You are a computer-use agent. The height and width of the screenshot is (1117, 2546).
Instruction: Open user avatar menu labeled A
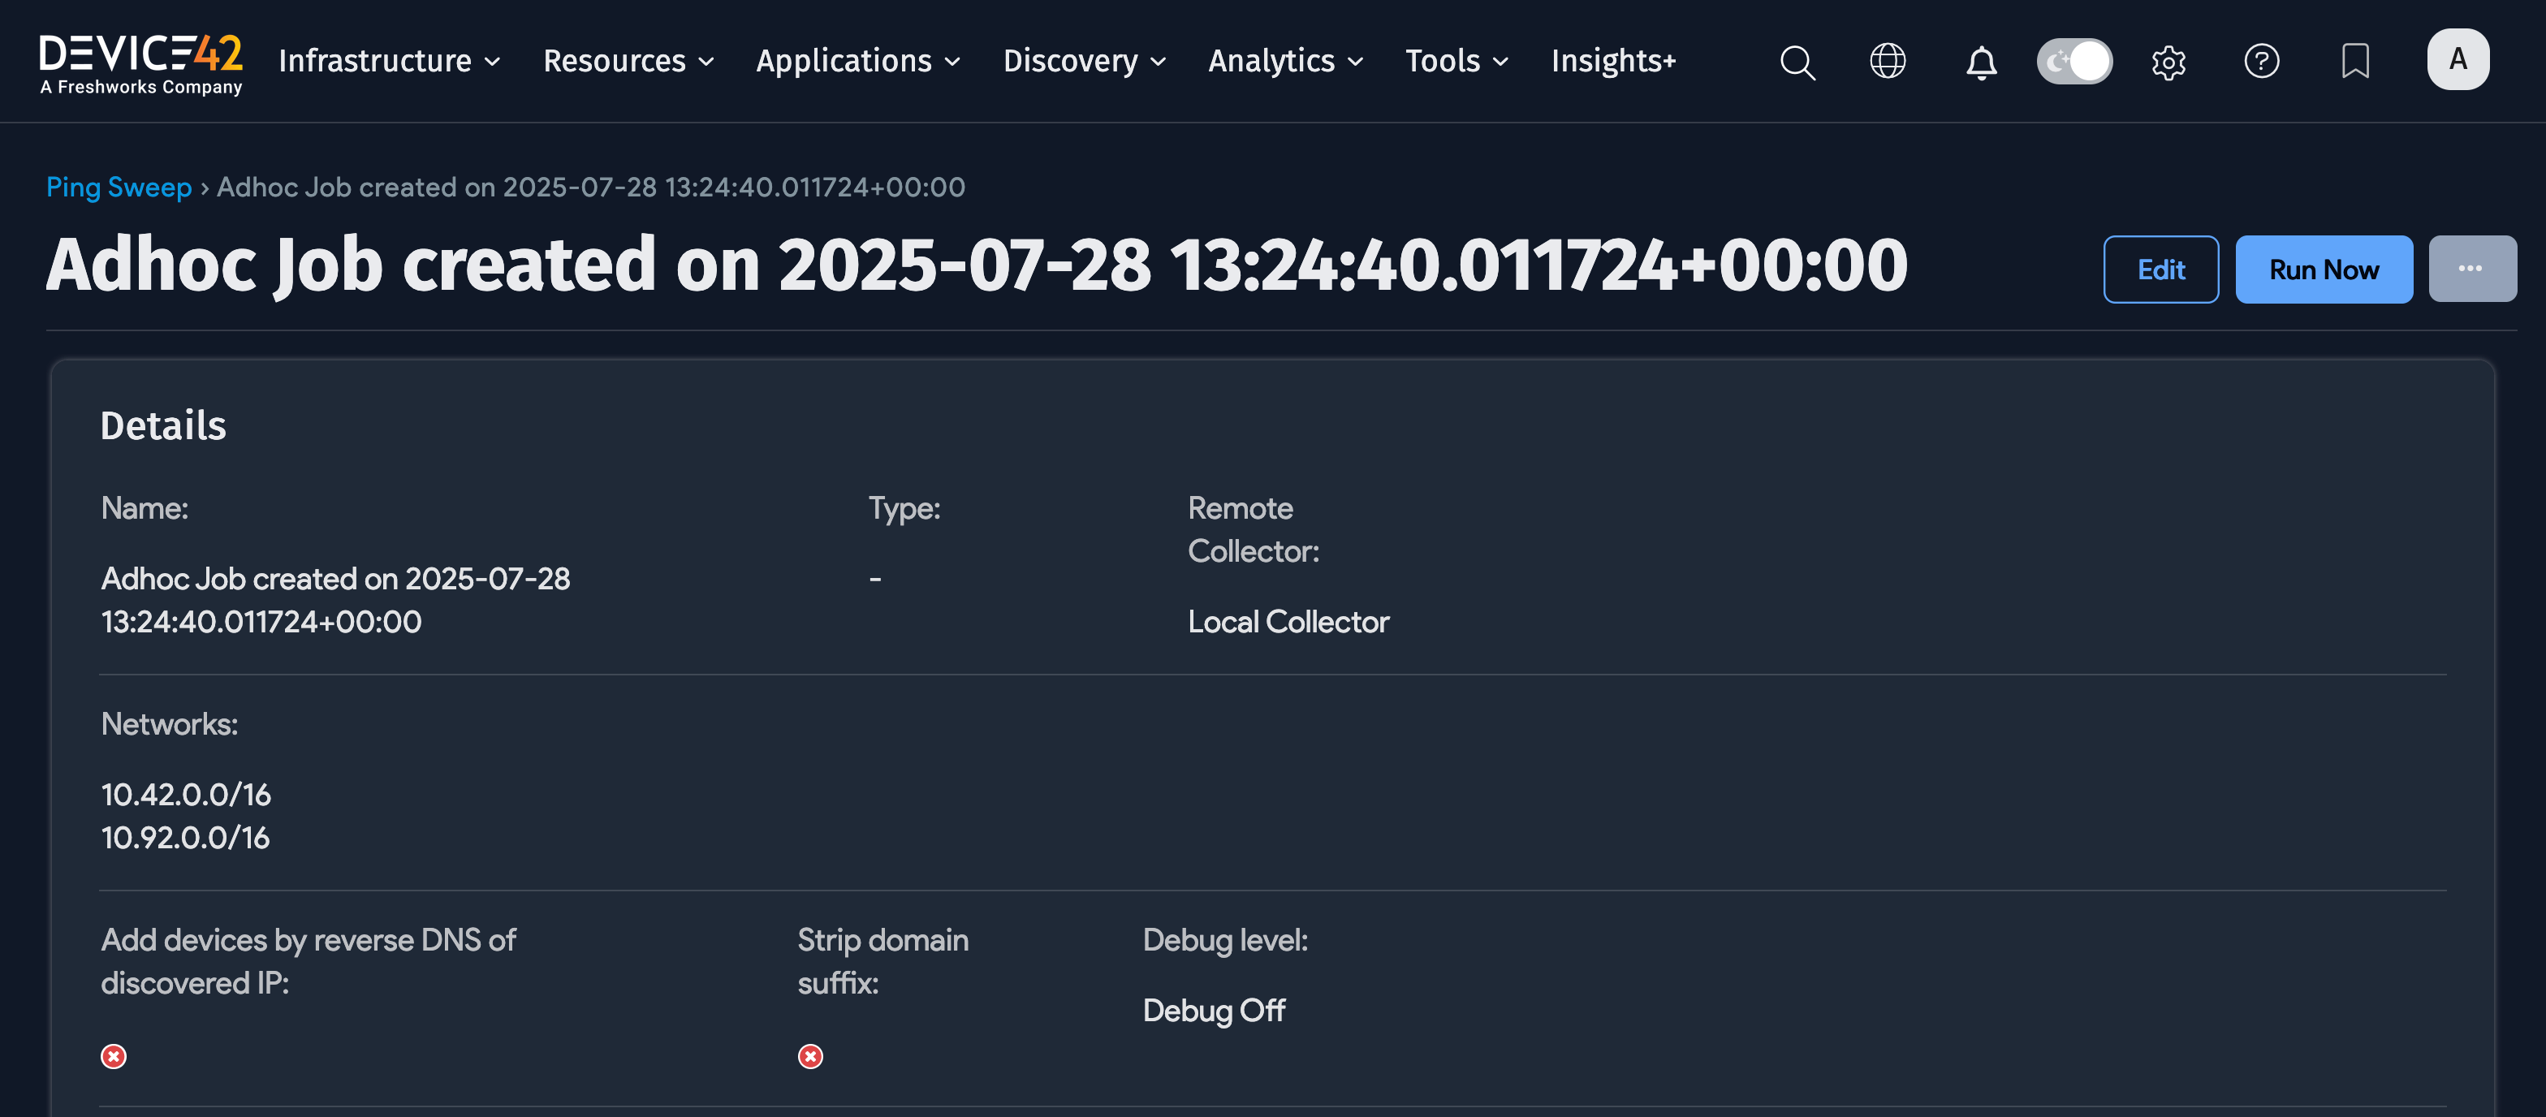2457,60
